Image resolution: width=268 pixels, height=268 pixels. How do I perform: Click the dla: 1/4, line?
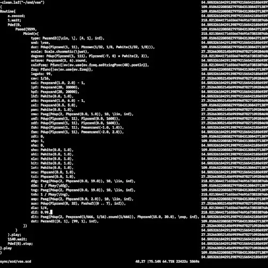pos(40,208)
